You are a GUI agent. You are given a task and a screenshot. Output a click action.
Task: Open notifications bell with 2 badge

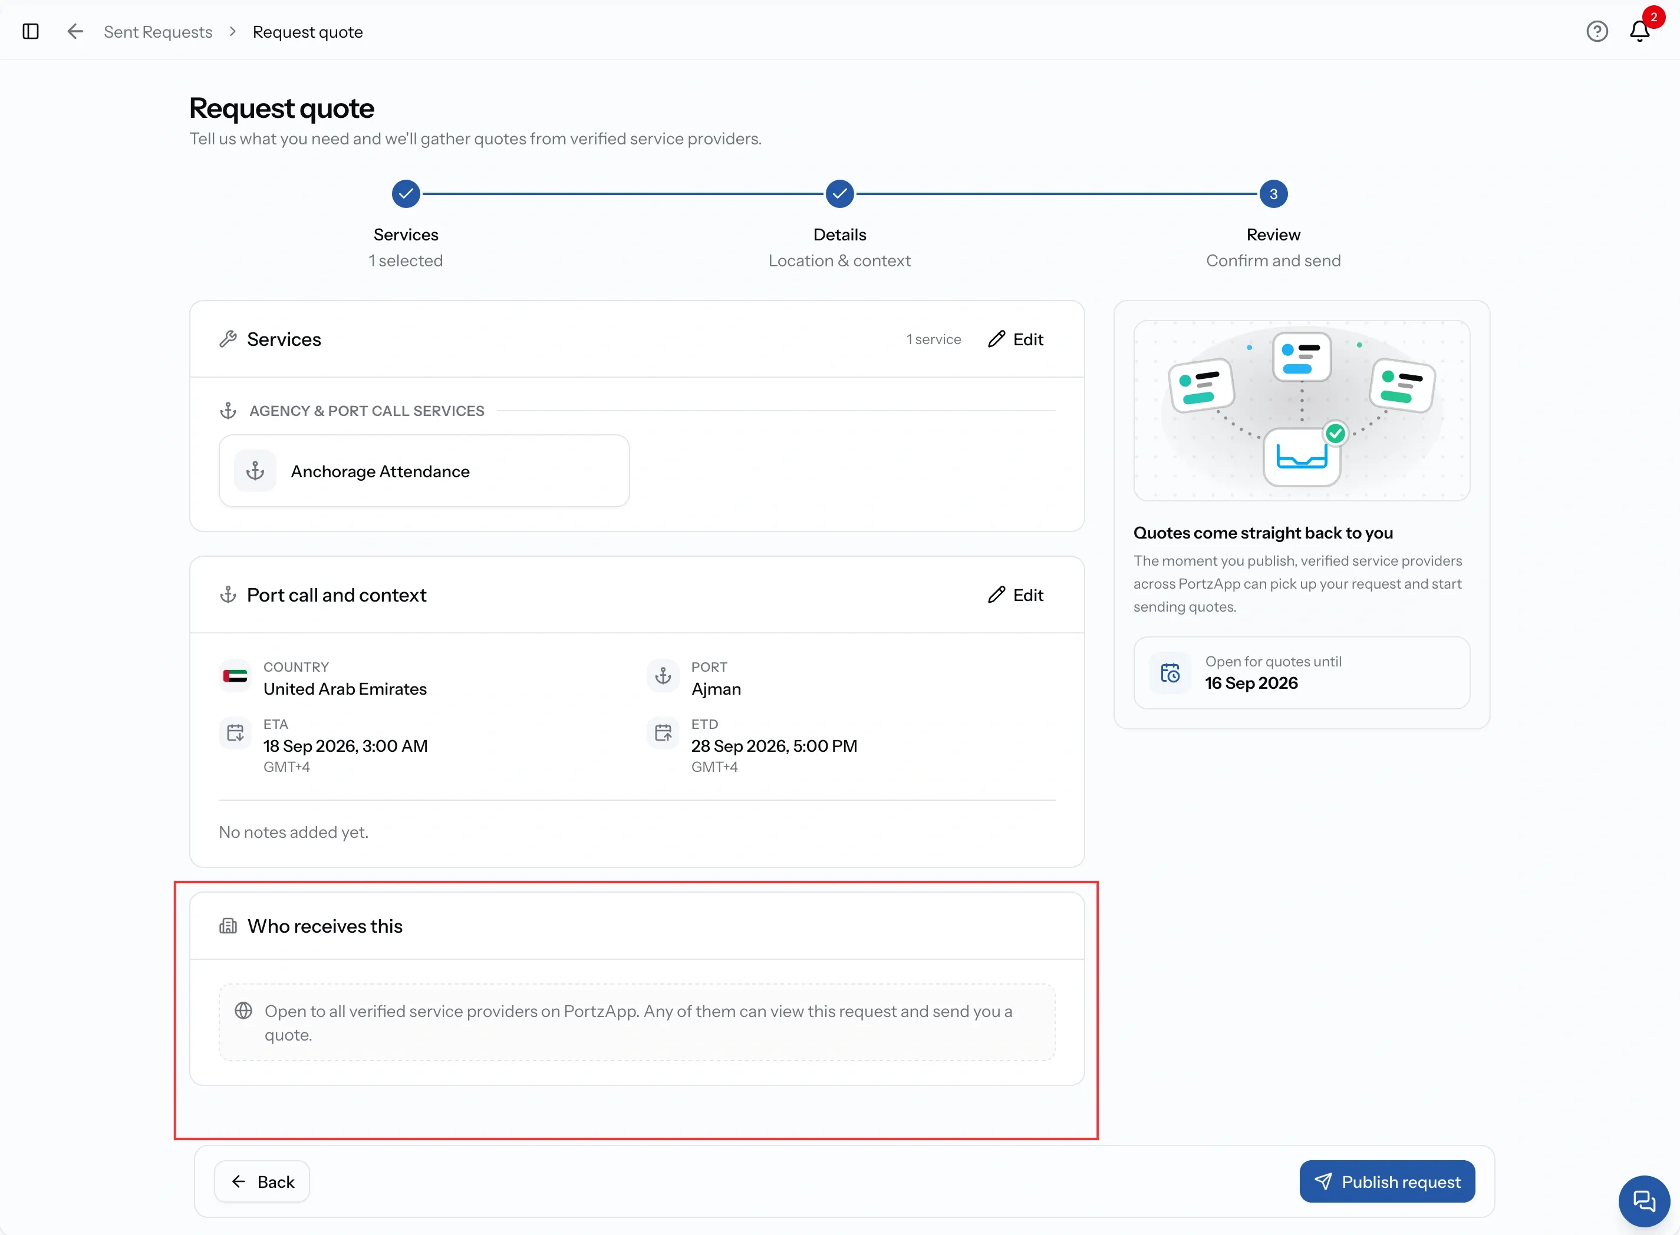tap(1639, 31)
